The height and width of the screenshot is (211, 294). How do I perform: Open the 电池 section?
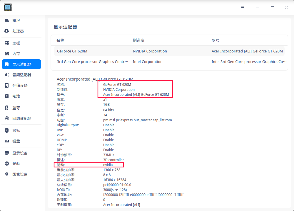(21, 96)
